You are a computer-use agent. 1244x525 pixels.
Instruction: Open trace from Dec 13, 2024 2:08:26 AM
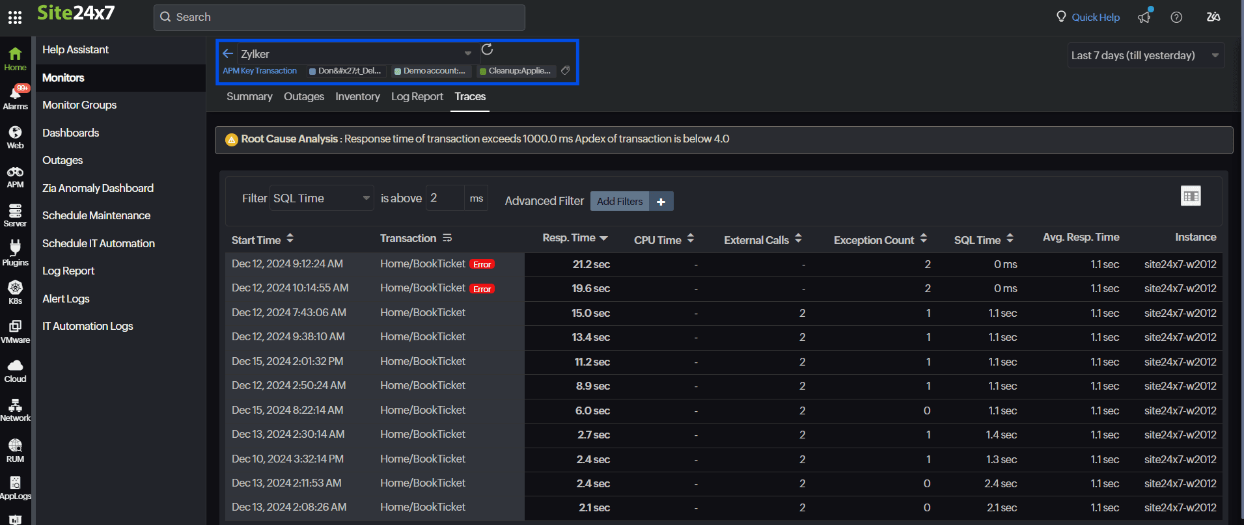point(289,507)
